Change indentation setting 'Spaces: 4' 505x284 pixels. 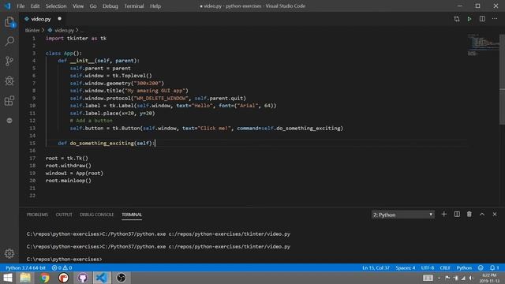pos(405,268)
